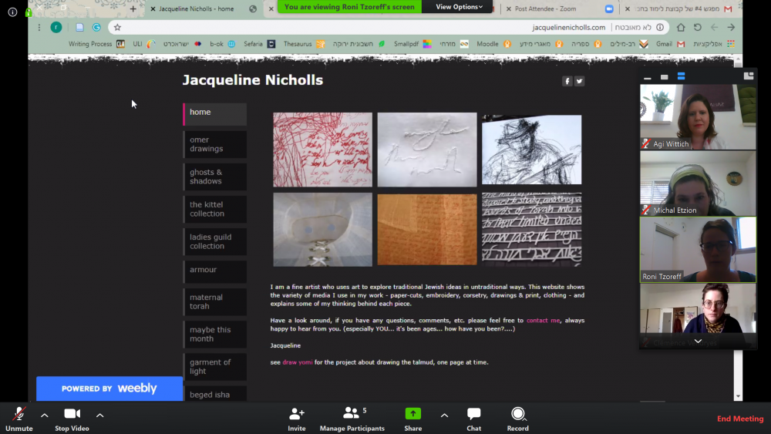Open Manage Participants panel
Image resolution: width=771 pixels, height=434 pixels.
[x=352, y=419]
